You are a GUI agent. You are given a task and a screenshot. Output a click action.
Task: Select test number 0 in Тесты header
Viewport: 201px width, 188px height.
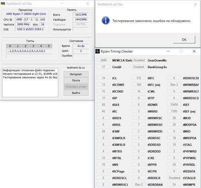point(10,46)
